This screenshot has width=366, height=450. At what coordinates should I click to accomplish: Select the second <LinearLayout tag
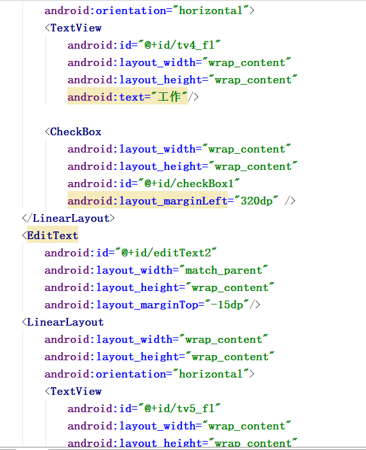click(x=63, y=322)
